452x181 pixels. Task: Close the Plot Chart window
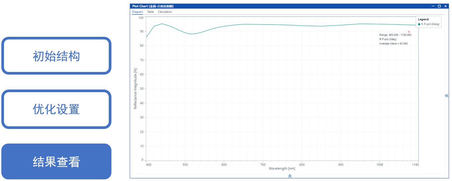click(x=445, y=6)
